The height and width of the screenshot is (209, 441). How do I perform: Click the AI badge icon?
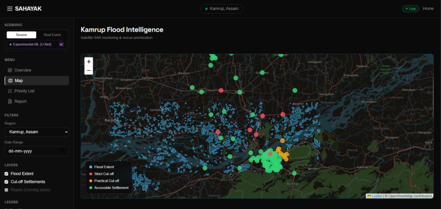(61, 44)
